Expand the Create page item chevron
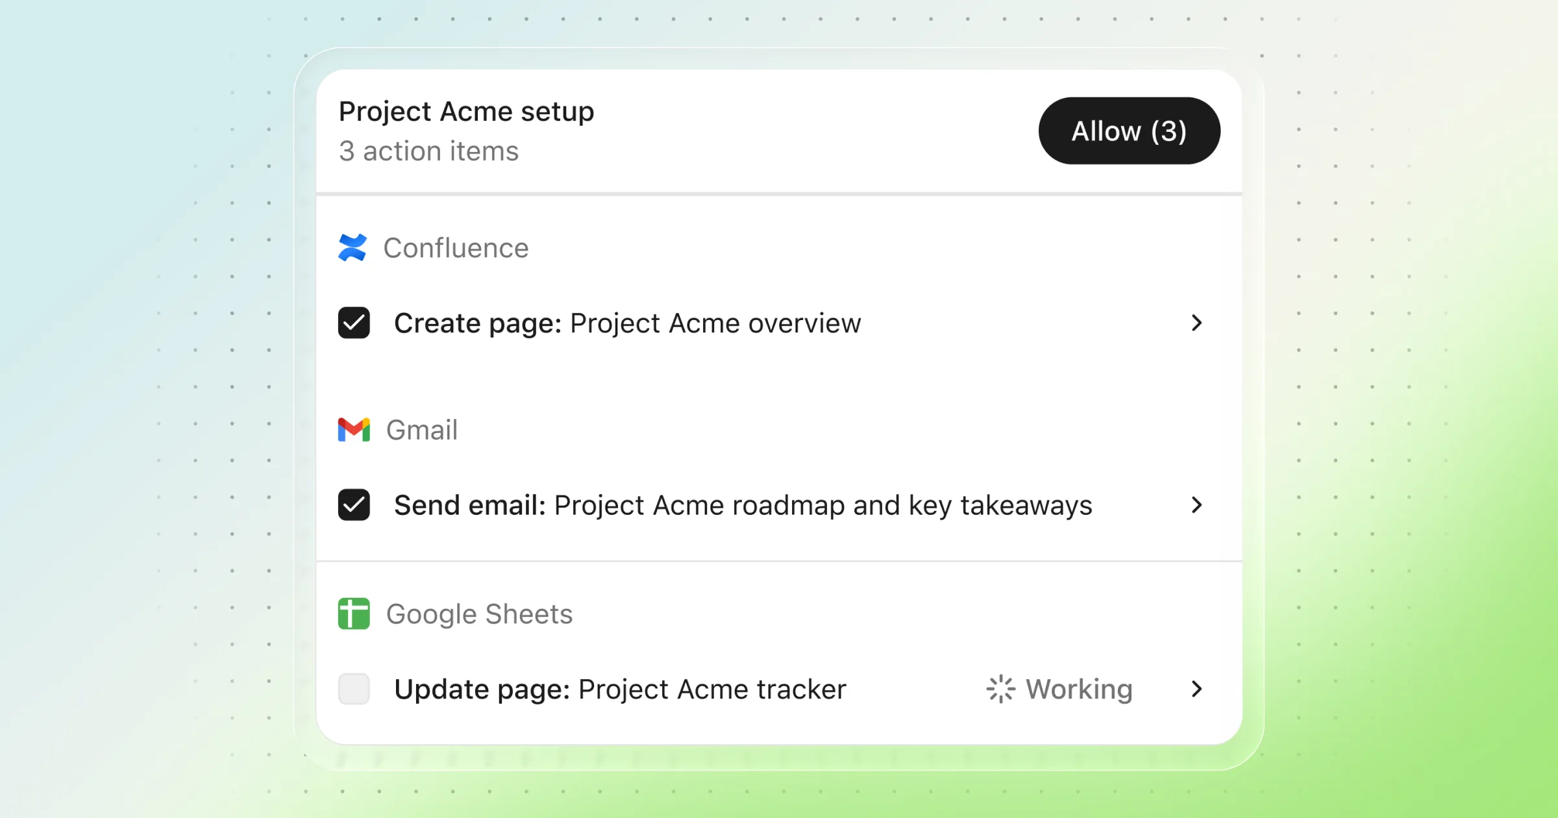This screenshot has width=1558, height=818. coord(1196,323)
